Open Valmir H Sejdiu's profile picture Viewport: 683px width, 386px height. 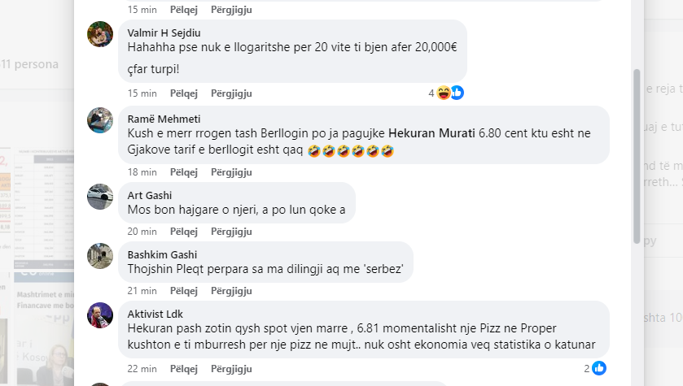100,34
